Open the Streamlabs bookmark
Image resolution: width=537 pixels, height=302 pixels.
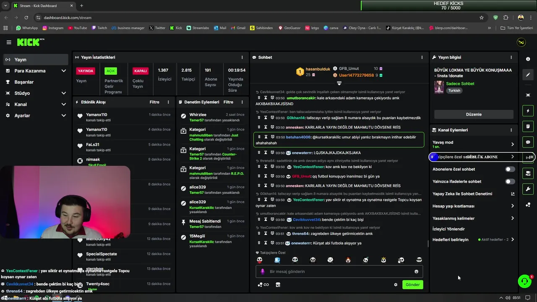click(x=197, y=28)
